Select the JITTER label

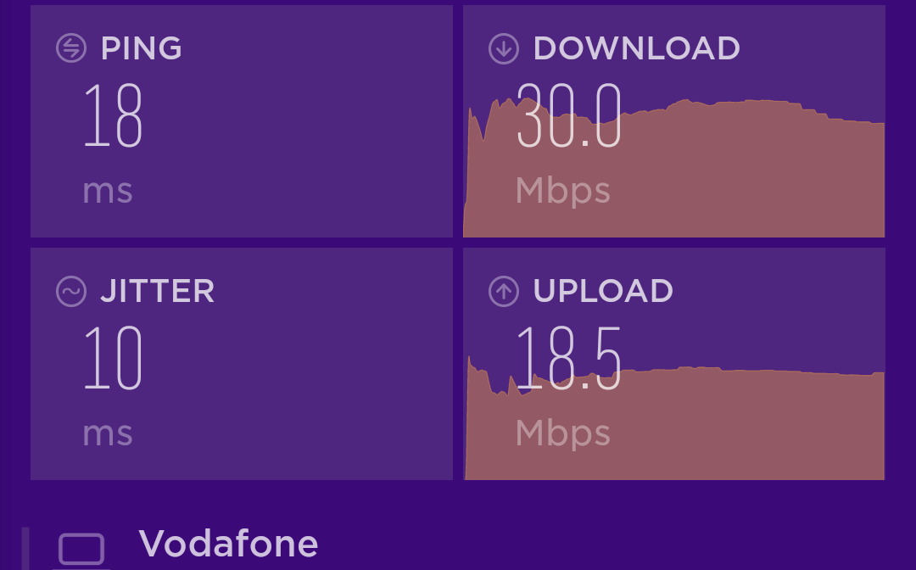(157, 291)
